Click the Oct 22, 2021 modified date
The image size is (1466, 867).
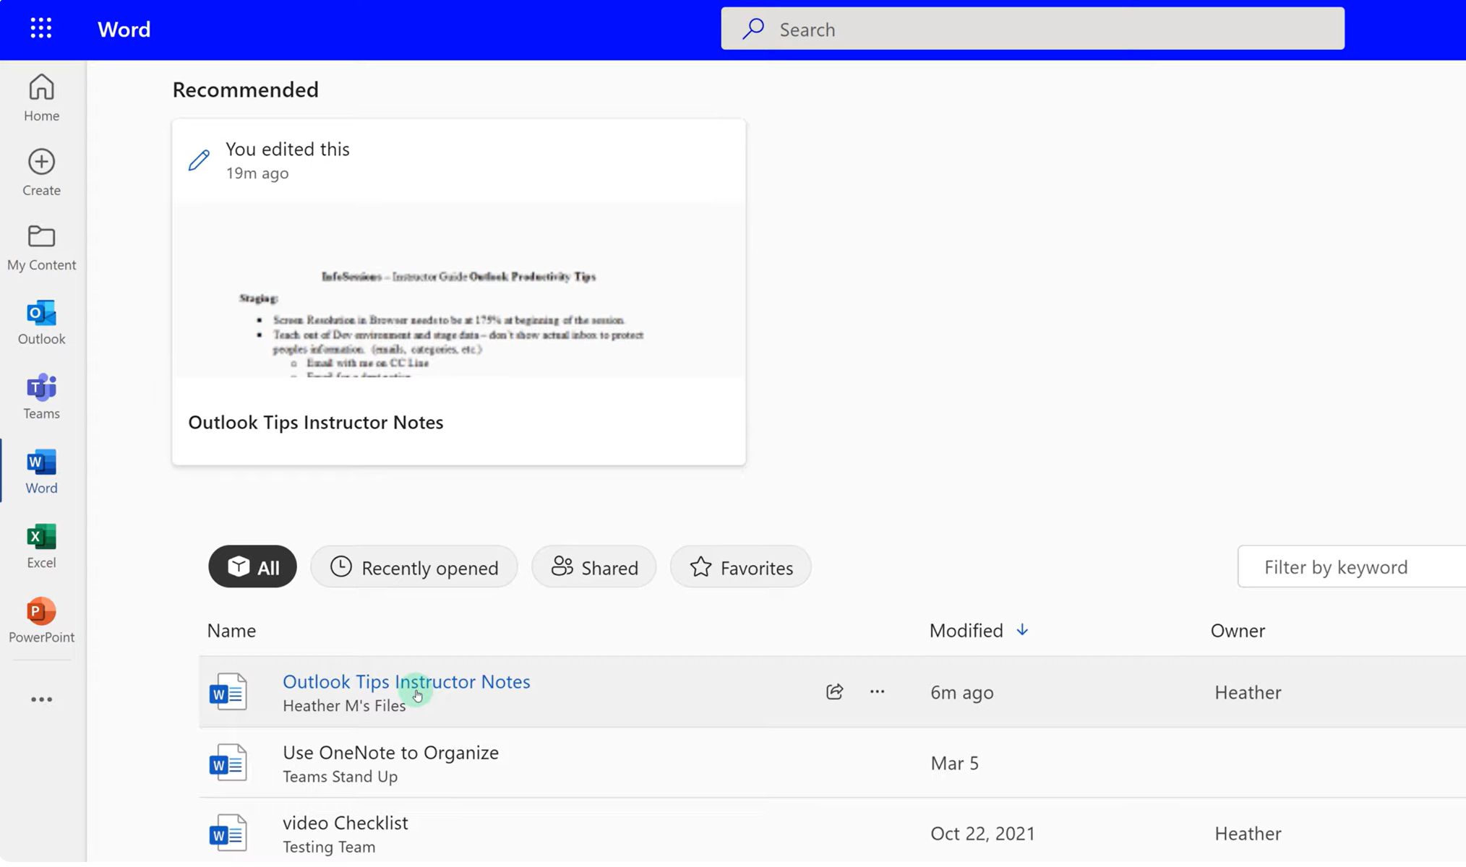(x=982, y=833)
